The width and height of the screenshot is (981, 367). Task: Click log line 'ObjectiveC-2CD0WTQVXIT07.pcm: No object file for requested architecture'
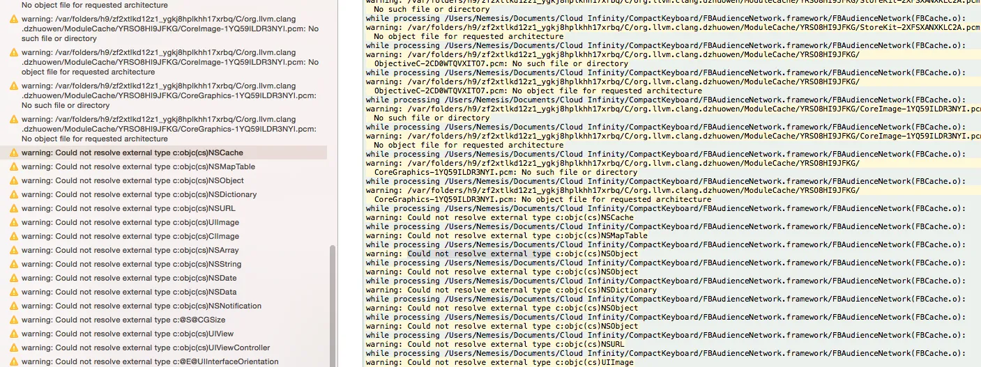(538, 91)
